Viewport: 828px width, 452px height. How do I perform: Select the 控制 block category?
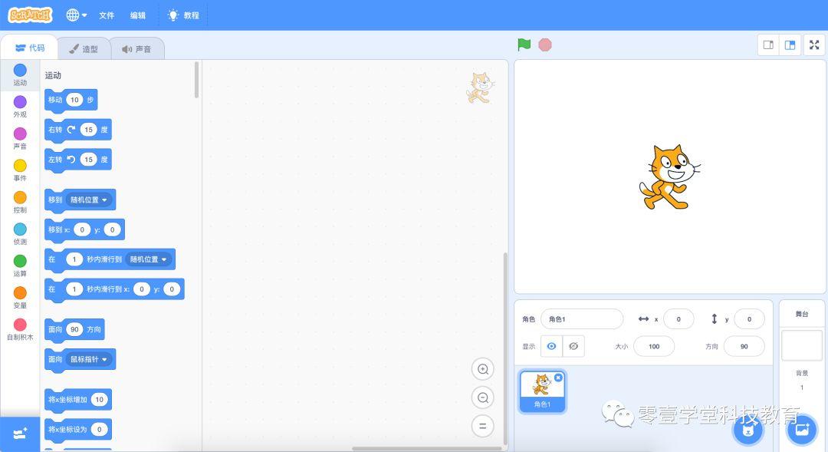tap(20, 202)
